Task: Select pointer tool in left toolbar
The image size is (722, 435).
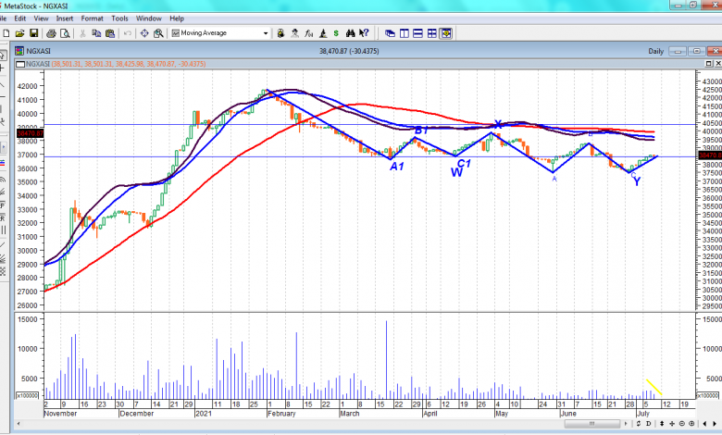Action: [x=2, y=56]
